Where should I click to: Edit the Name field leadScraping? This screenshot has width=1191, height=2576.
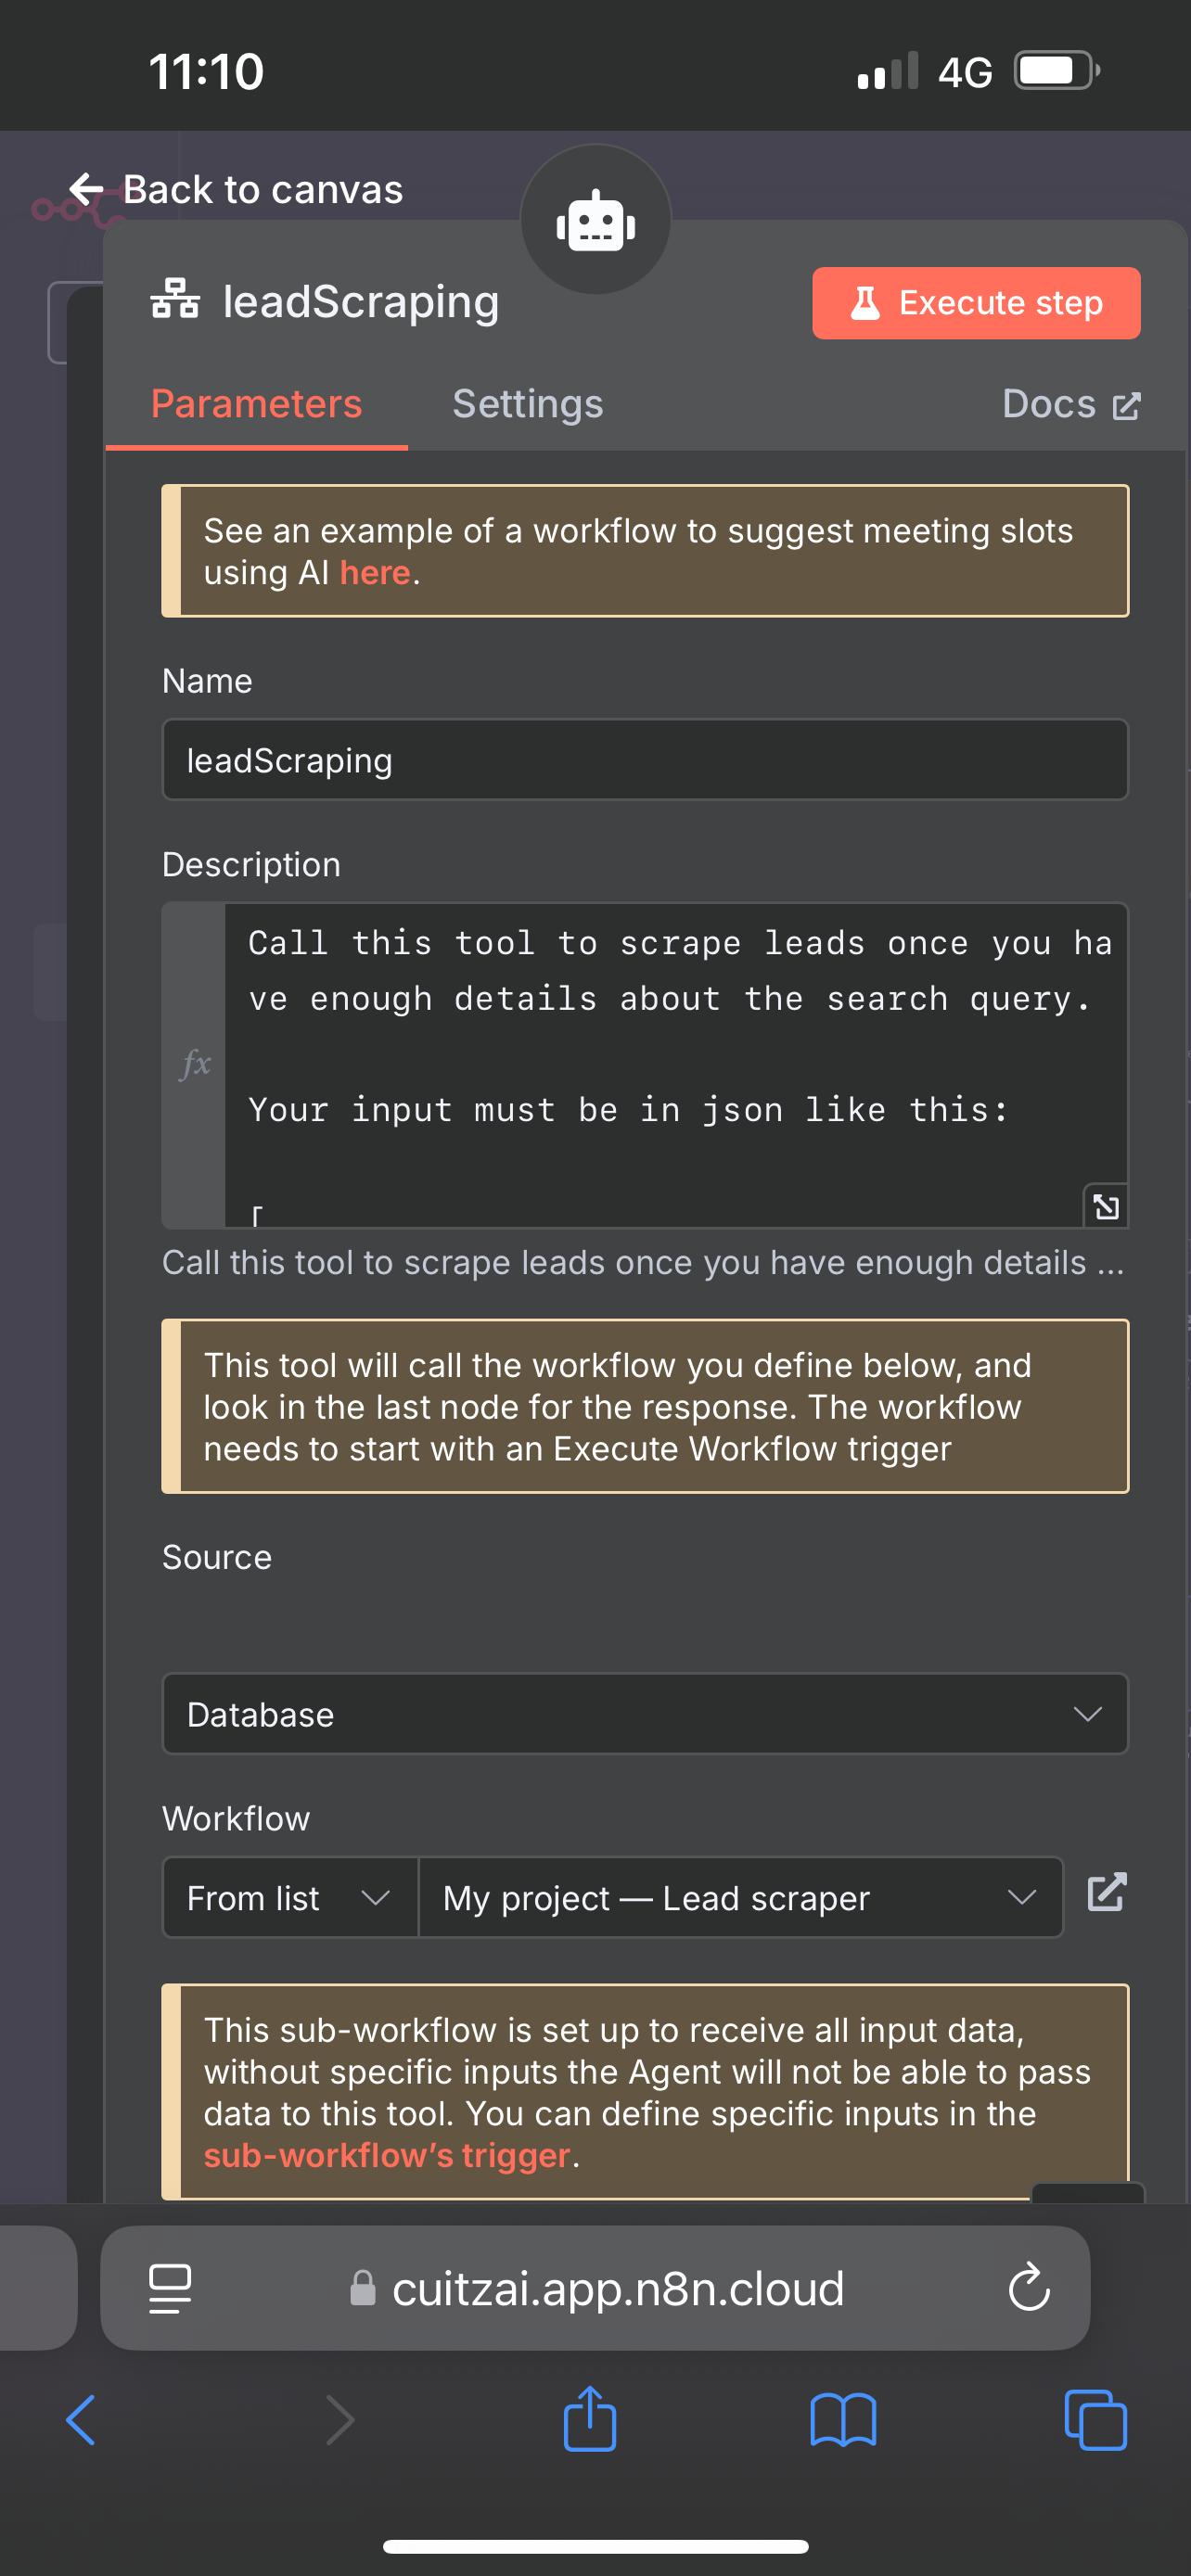(645, 760)
